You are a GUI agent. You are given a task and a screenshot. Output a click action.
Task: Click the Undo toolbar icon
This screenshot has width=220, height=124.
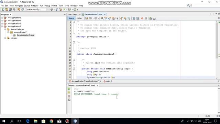pyautogui.click(x=19, y=9)
